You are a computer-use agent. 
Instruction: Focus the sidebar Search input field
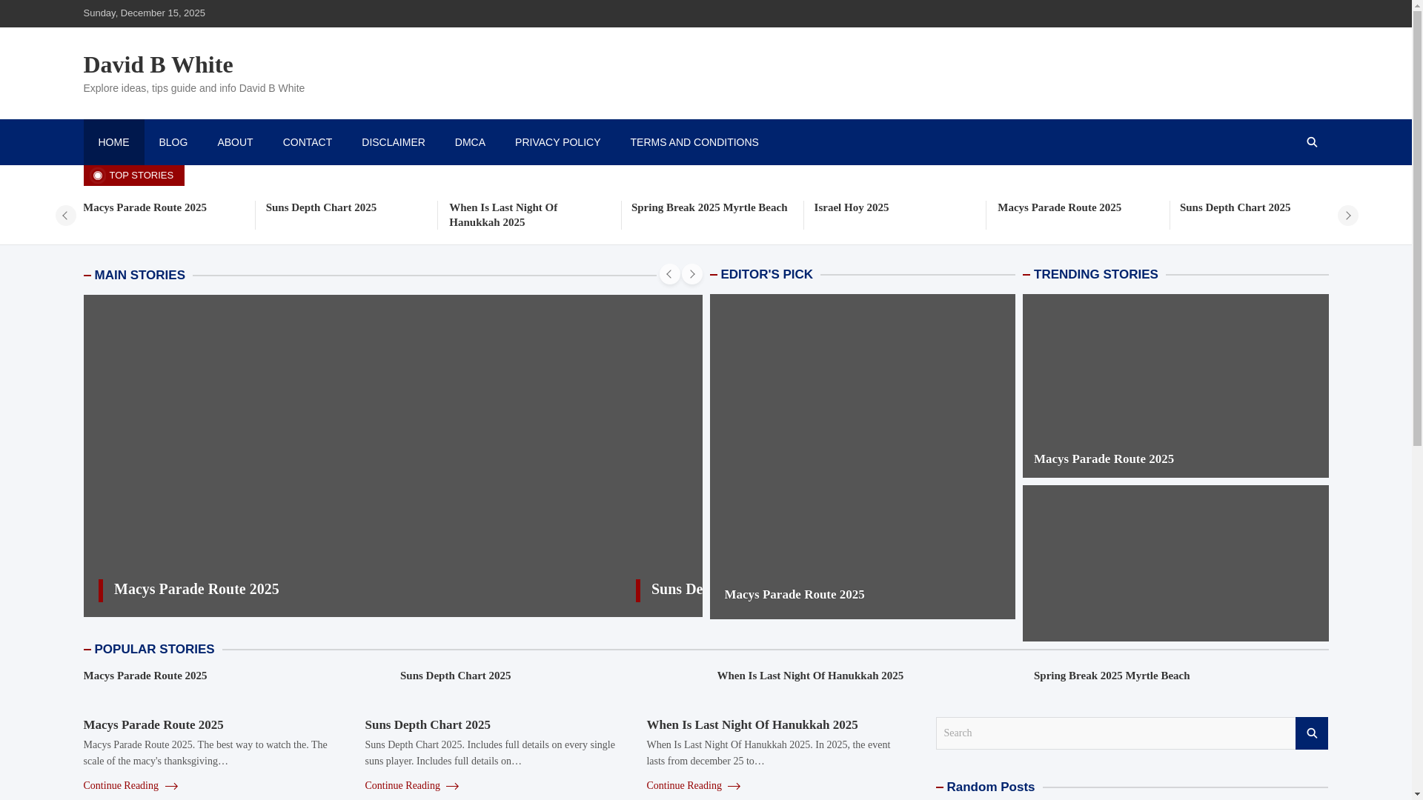1115,733
